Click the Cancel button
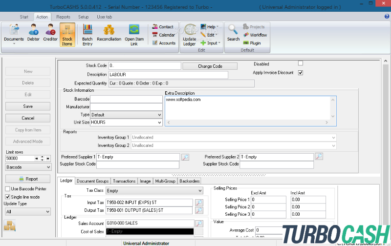This screenshot has height=246, width=391. (28, 118)
